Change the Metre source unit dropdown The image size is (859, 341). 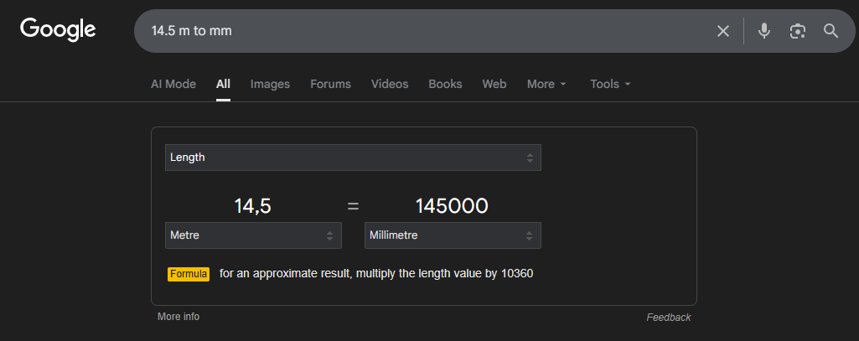(253, 235)
